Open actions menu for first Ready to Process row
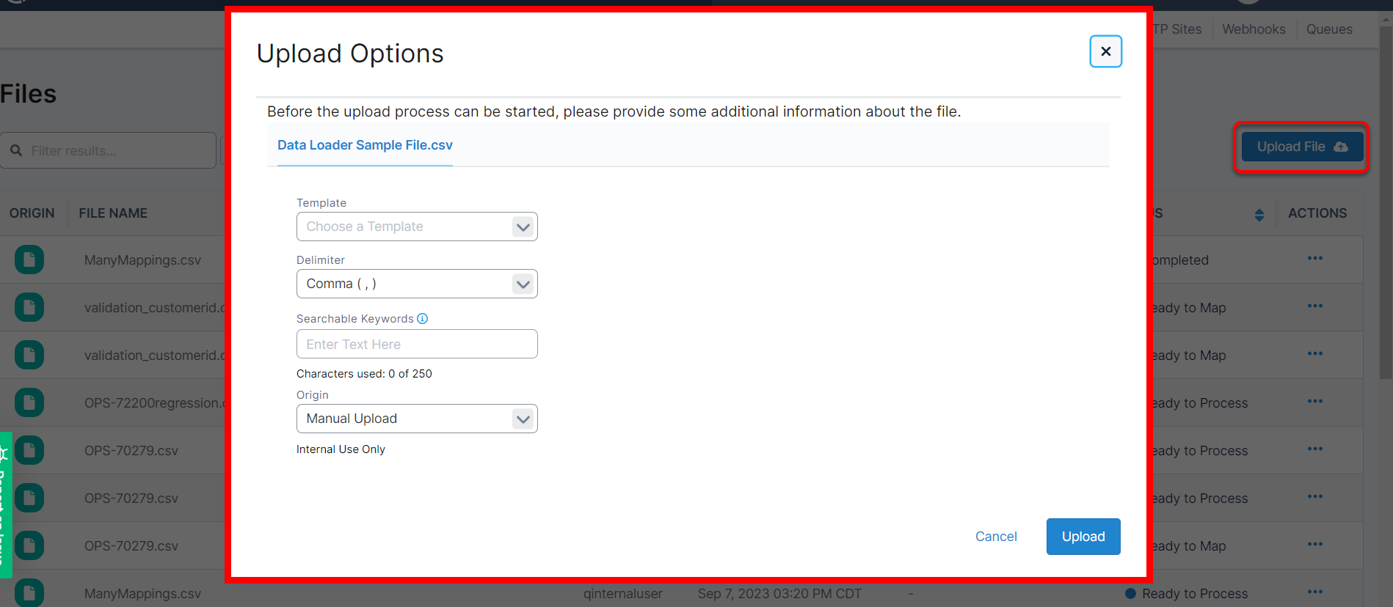The height and width of the screenshot is (607, 1393). (x=1314, y=402)
